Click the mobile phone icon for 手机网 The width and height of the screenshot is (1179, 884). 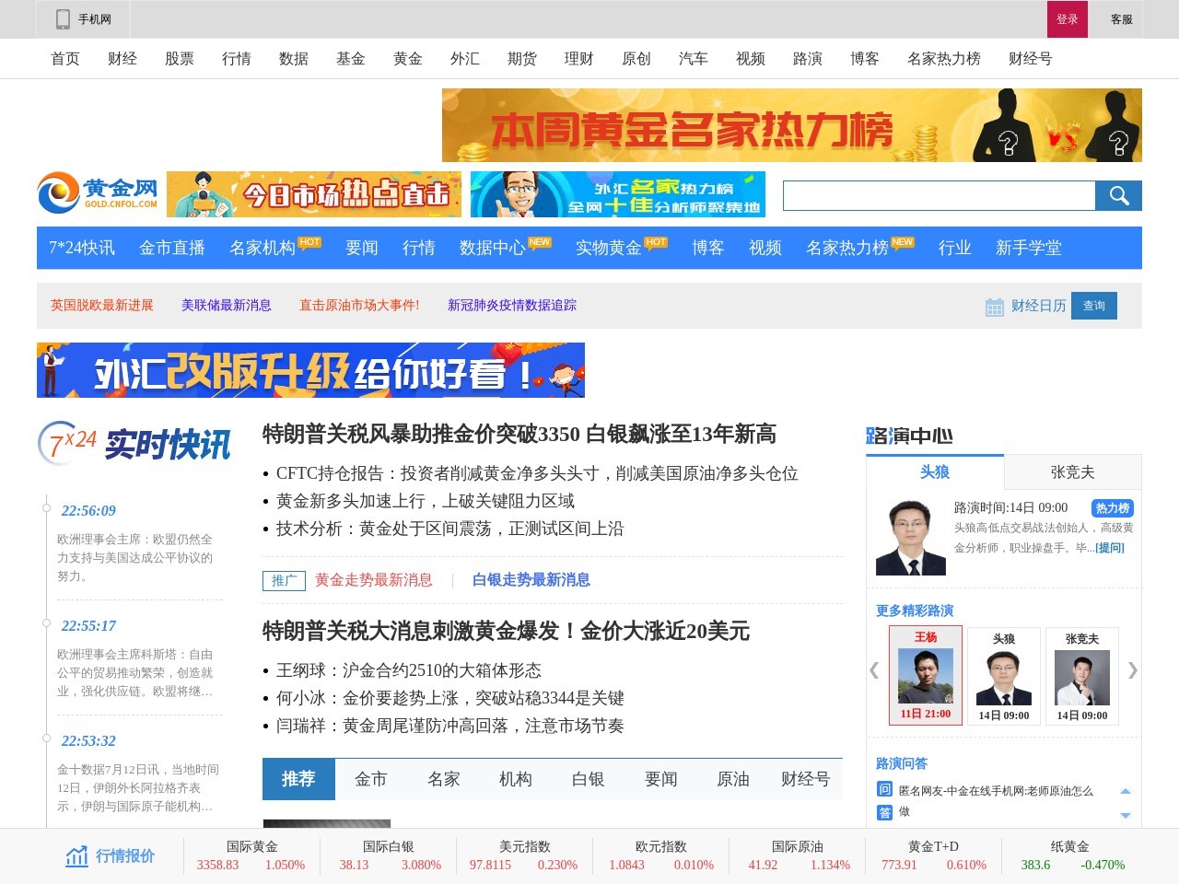point(63,19)
